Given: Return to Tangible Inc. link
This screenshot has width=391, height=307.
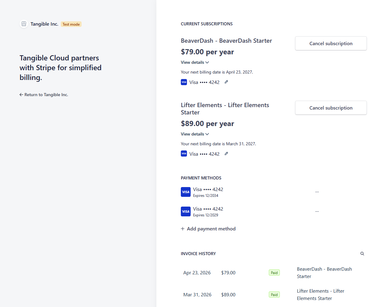Looking at the screenshot, I should coord(44,95).
